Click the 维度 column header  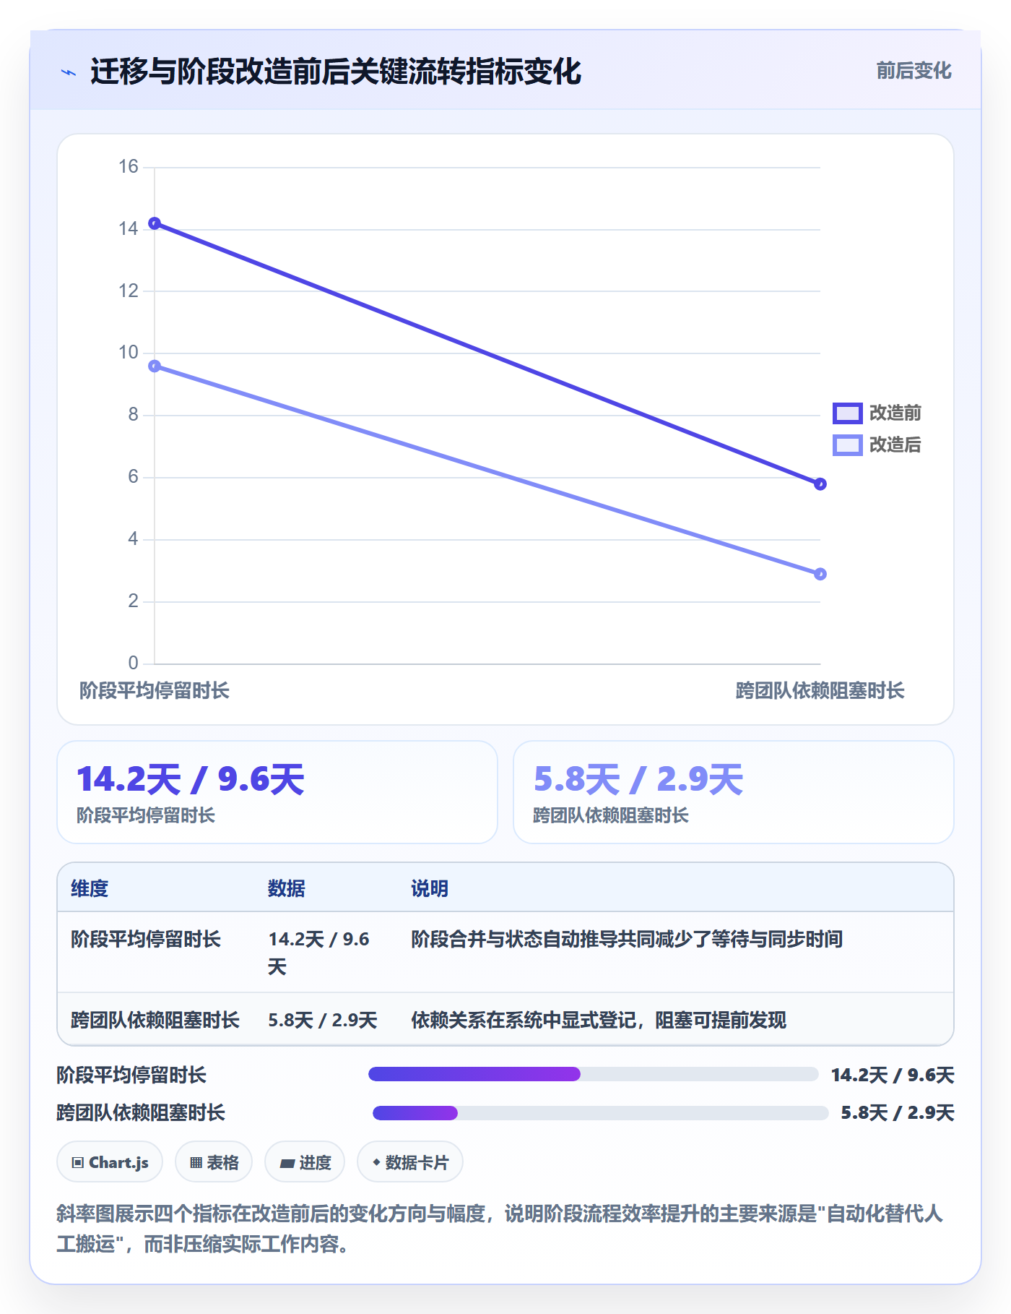pos(90,888)
